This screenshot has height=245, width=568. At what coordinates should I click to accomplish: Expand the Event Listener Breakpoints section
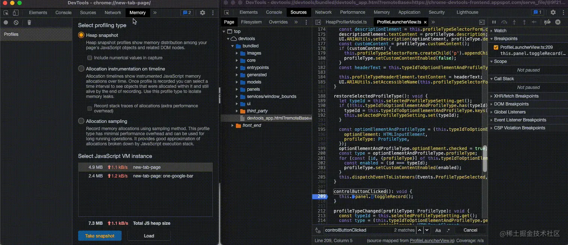[x=491, y=120]
